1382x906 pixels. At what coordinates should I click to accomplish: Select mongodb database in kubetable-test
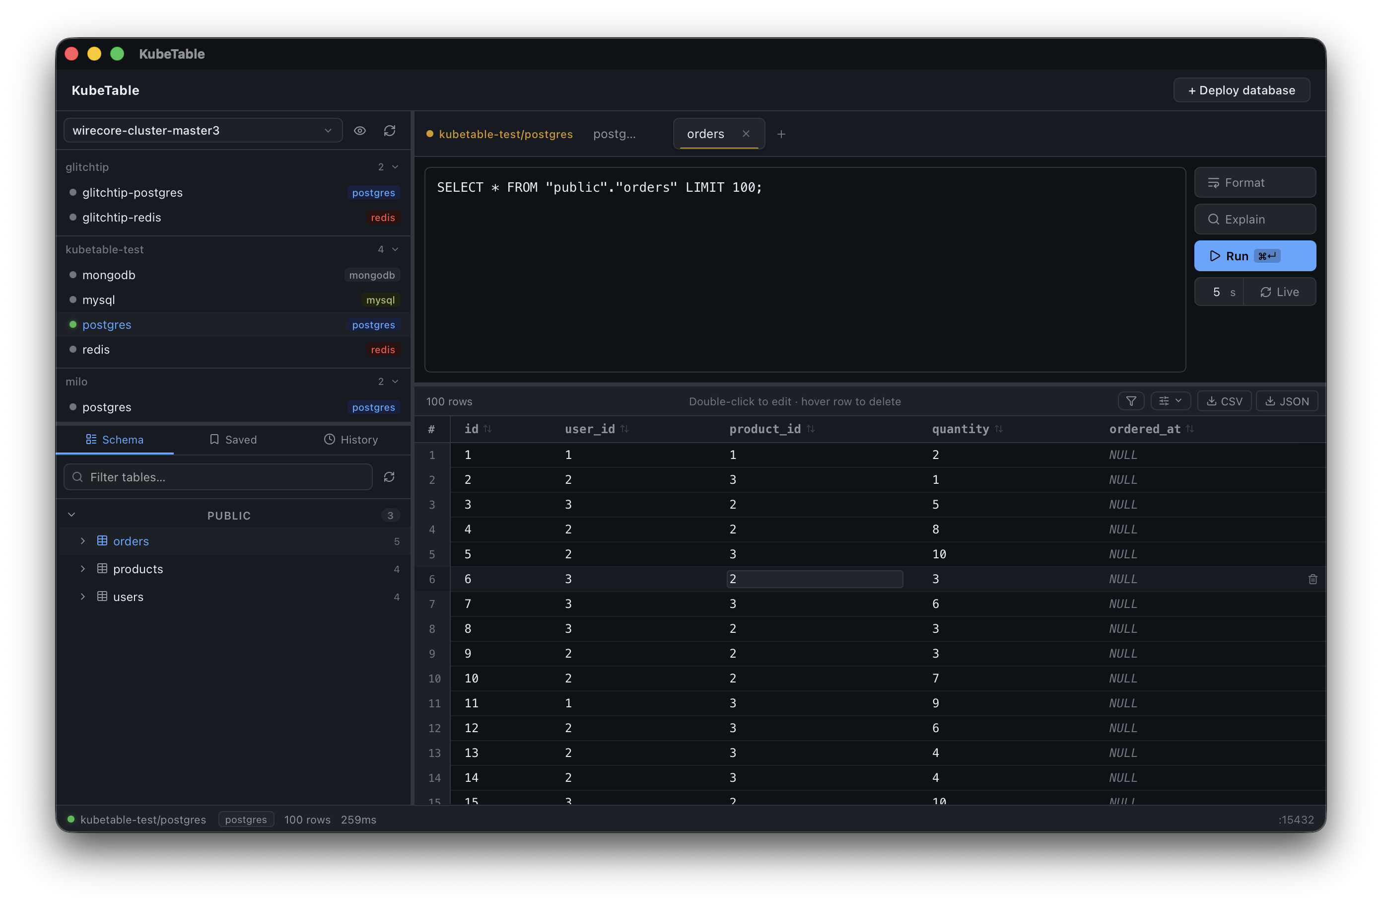pos(233,275)
